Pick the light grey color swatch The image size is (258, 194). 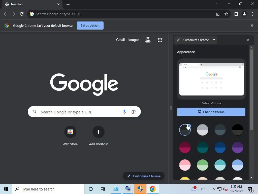pyautogui.click(x=203, y=130)
